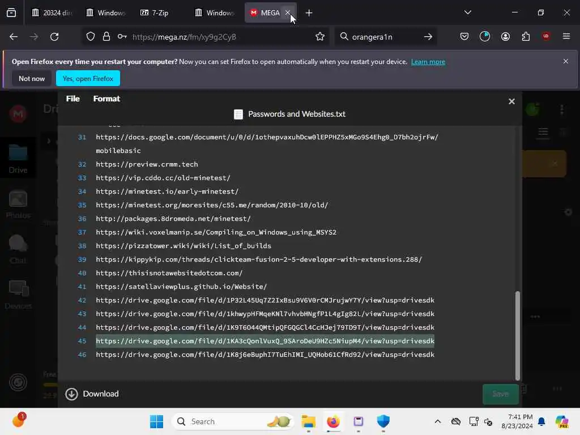
Task: Click highlighted line 45 drive URL
Action: [265, 341]
